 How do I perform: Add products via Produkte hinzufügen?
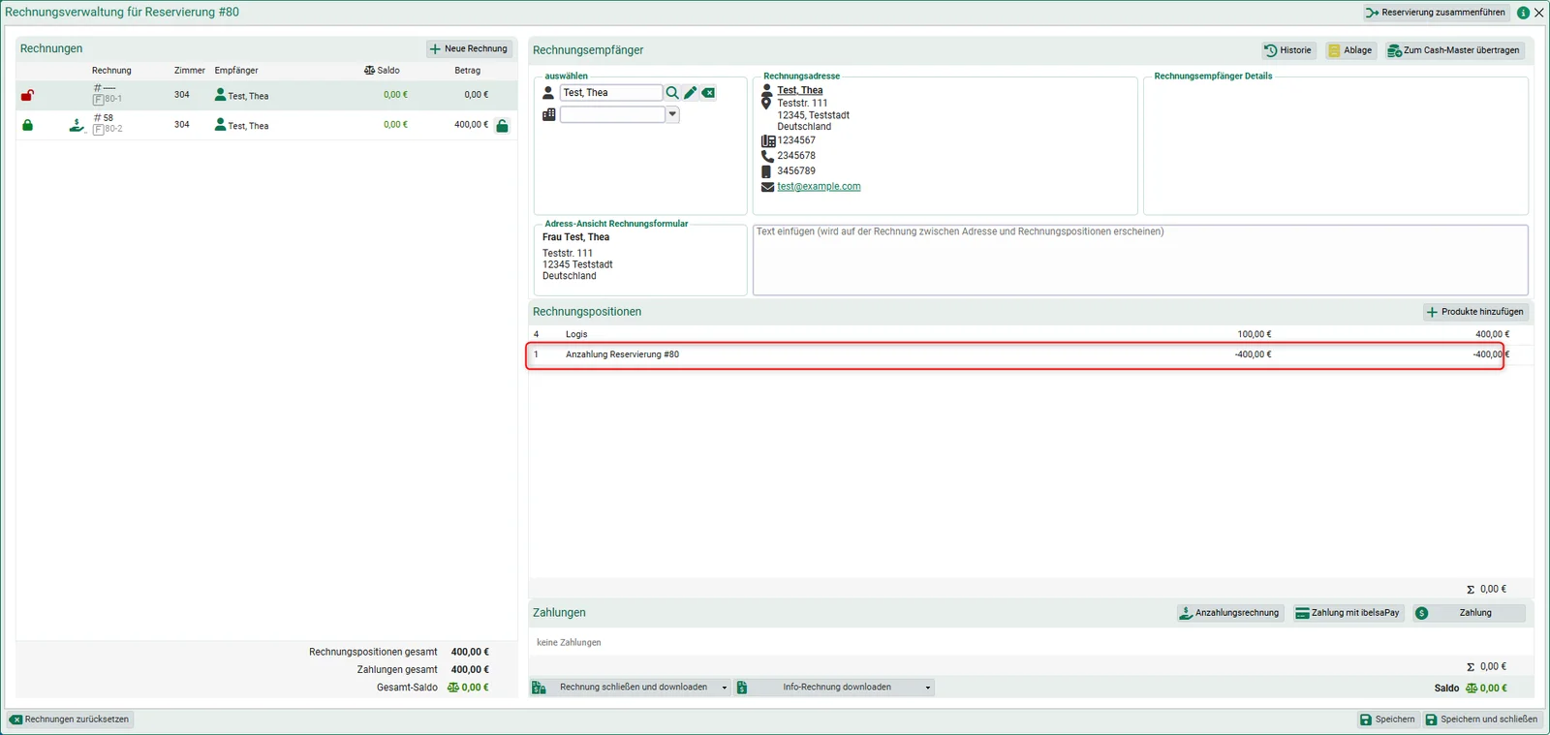pyautogui.click(x=1475, y=312)
